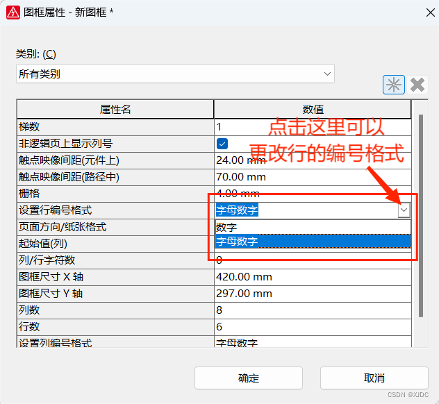Click the 数值 column header
The height and width of the screenshot is (404, 439).
coord(313,110)
